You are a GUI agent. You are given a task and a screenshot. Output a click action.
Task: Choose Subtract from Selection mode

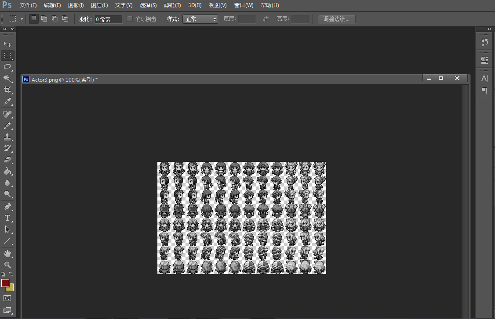[55, 18]
